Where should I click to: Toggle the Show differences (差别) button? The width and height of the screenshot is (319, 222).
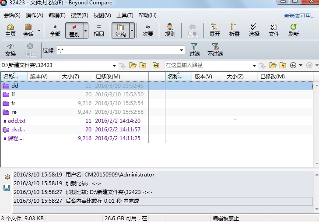74,30
